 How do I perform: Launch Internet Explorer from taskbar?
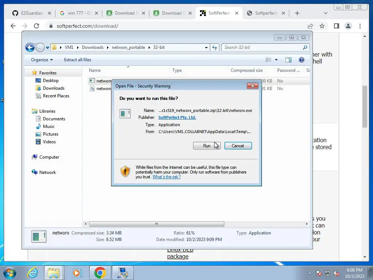click(x=32, y=273)
